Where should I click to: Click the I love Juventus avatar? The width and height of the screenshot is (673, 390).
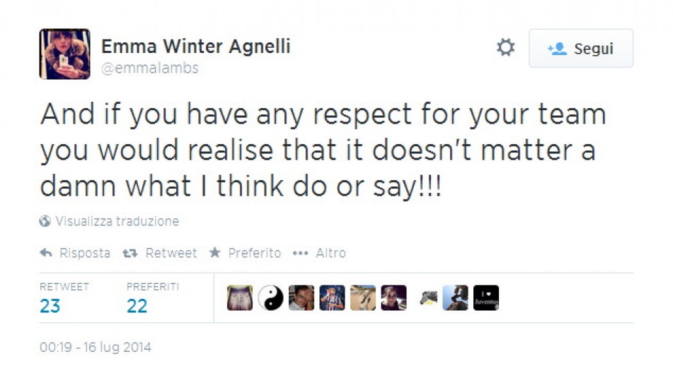pyautogui.click(x=486, y=298)
